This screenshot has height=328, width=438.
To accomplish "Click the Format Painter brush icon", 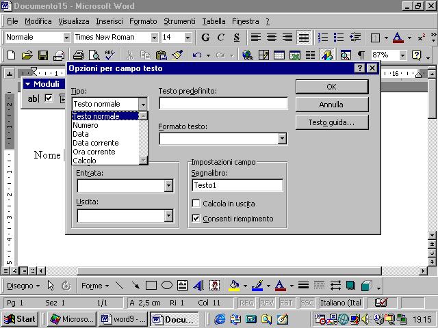I will click(177, 55).
